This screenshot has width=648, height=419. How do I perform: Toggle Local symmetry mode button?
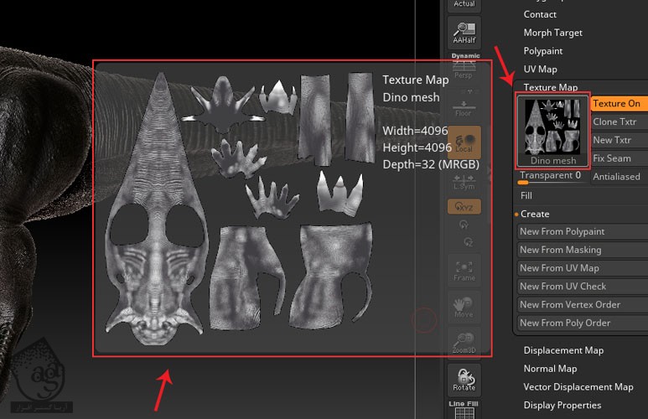click(464, 142)
